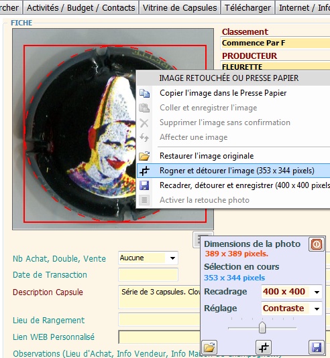
Task: Click the floppy save icon beside Recadrer
Action: [144, 185]
